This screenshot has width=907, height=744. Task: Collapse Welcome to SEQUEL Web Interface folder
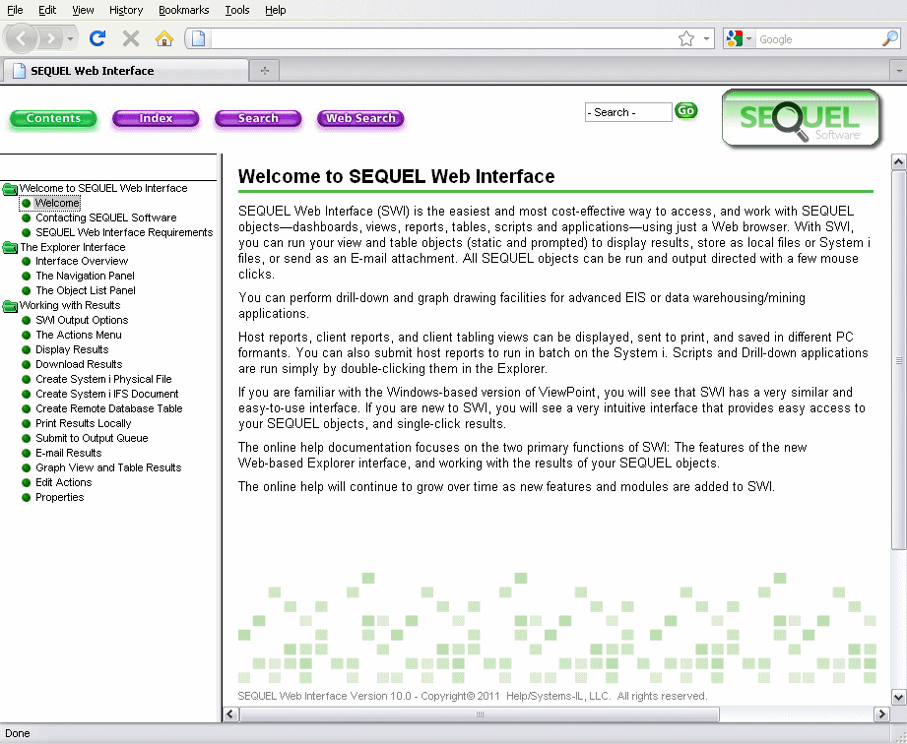[x=10, y=189]
